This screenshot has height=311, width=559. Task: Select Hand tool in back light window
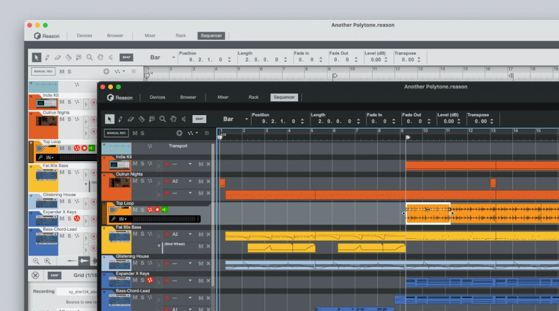coord(100,57)
